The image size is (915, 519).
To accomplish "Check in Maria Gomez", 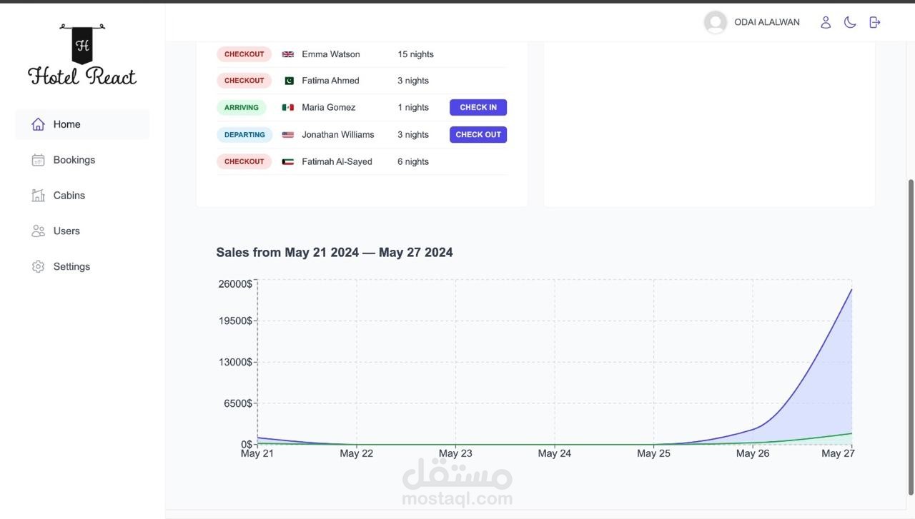I will [x=478, y=107].
